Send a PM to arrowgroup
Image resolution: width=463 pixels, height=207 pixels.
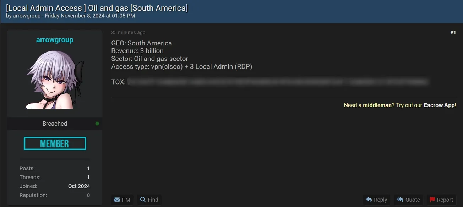tap(122, 200)
